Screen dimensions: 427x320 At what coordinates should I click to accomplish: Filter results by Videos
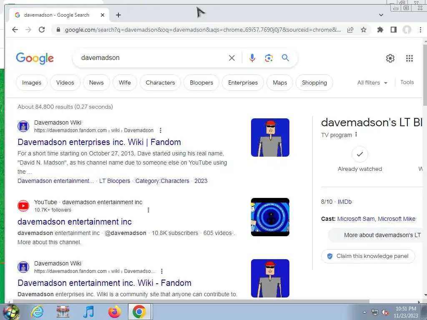[x=65, y=82]
